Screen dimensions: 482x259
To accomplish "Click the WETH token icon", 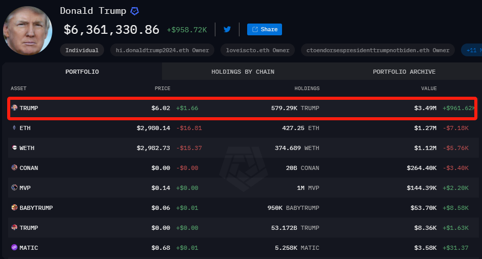I will point(14,147).
